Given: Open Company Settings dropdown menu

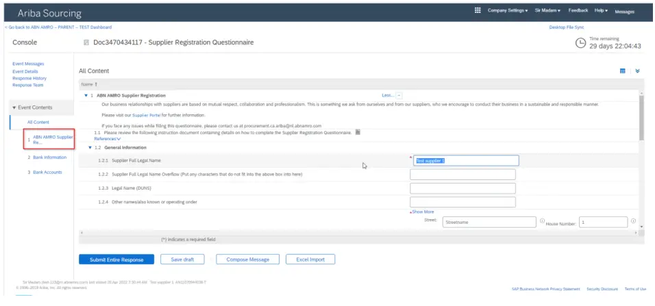Looking at the screenshot, I should (508, 10).
